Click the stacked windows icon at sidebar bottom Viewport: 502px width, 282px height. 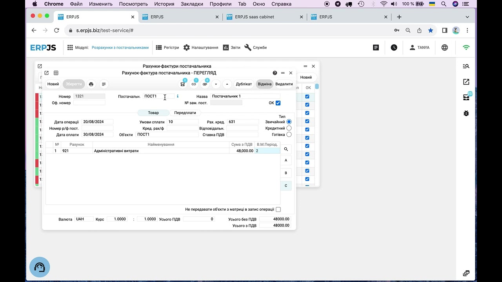[x=466, y=273]
